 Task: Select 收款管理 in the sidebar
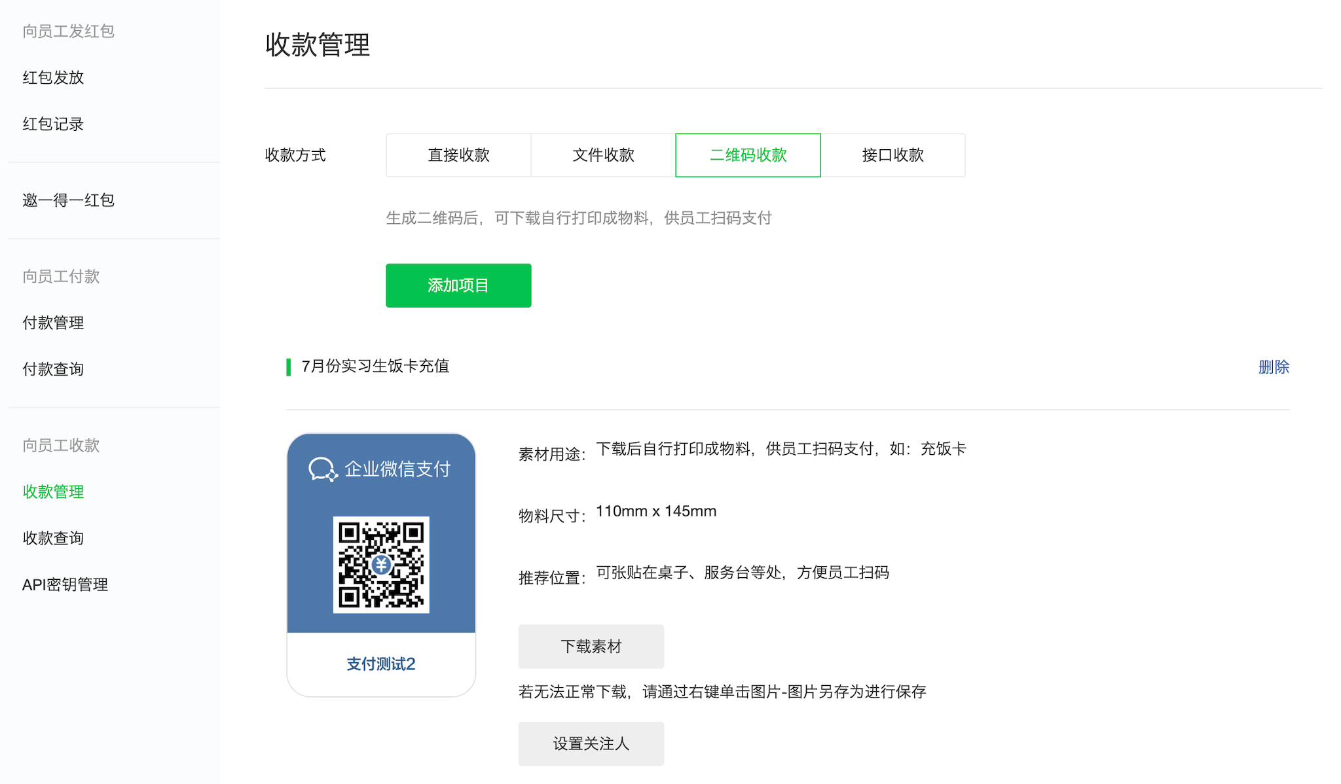tap(53, 491)
